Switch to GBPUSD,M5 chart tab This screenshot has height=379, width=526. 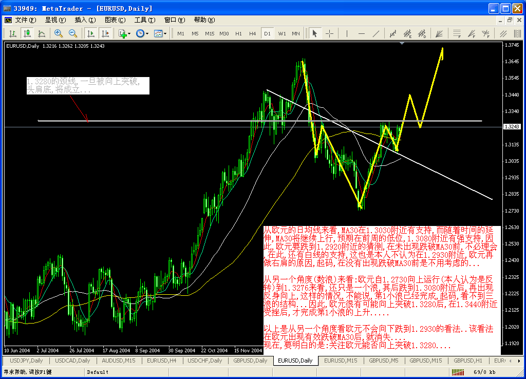383,361
